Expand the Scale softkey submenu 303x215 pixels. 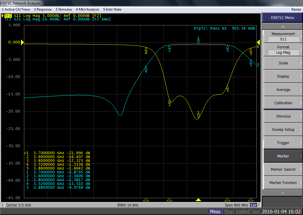click(283, 63)
